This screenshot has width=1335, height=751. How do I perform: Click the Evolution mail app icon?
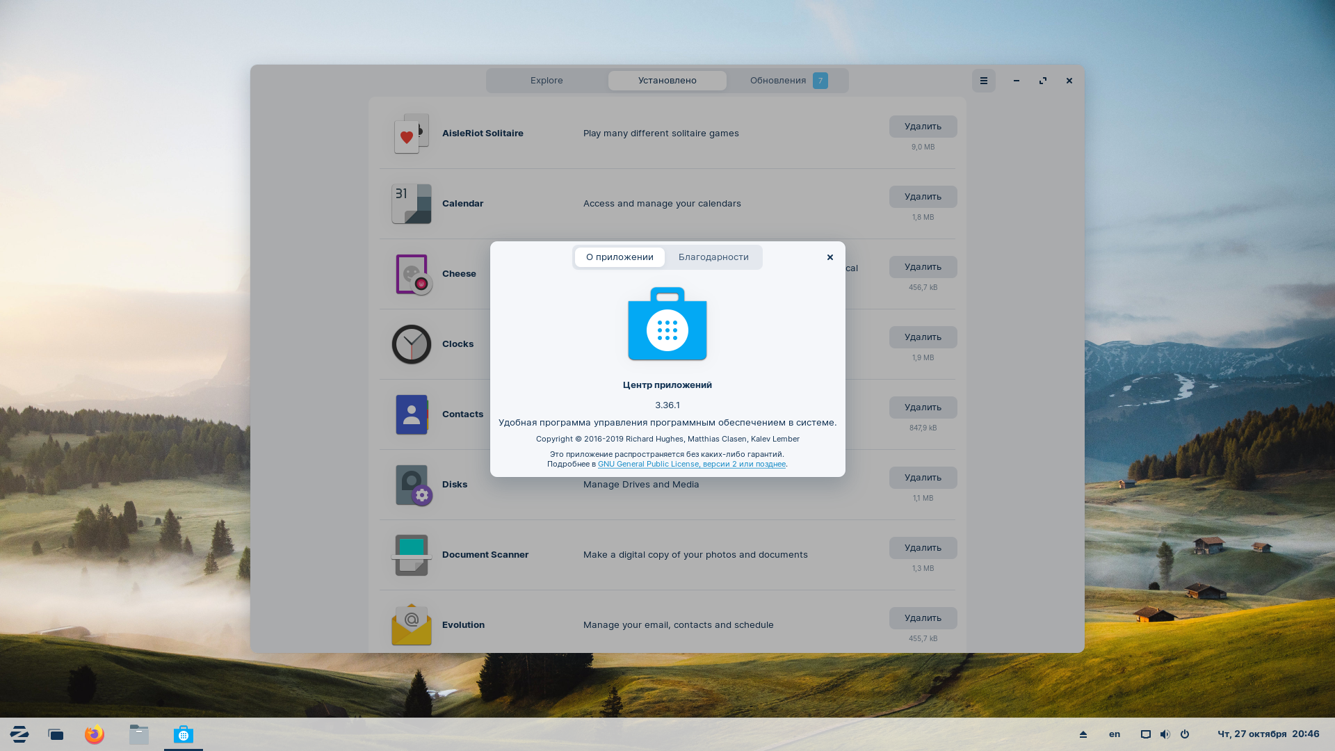pyautogui.click(x=411, y=624)
